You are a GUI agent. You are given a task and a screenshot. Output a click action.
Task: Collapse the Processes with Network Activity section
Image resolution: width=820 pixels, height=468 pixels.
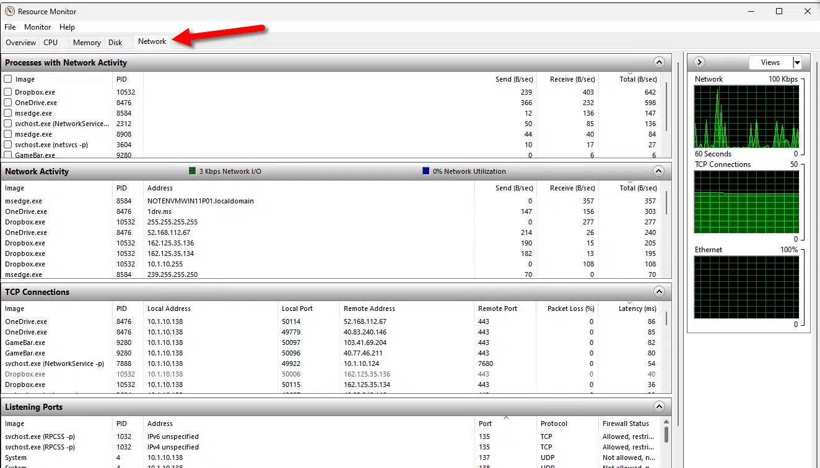659,62
